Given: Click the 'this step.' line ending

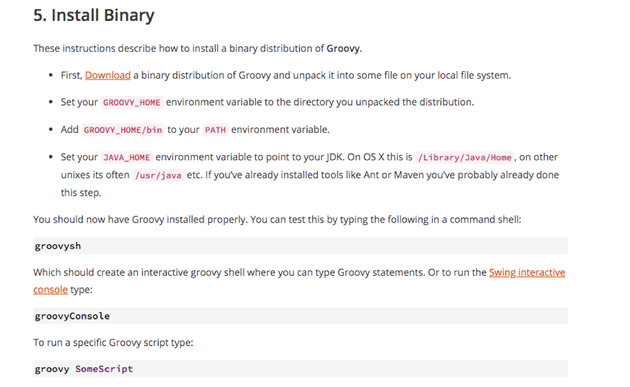Looking at the screenshot, I should point(81,193).
